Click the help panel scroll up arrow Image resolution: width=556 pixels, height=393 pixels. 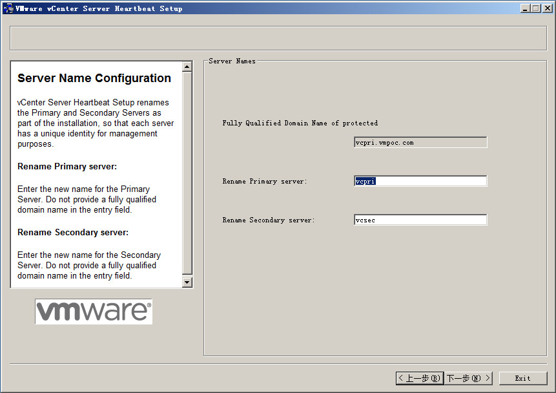coord(187,67)
